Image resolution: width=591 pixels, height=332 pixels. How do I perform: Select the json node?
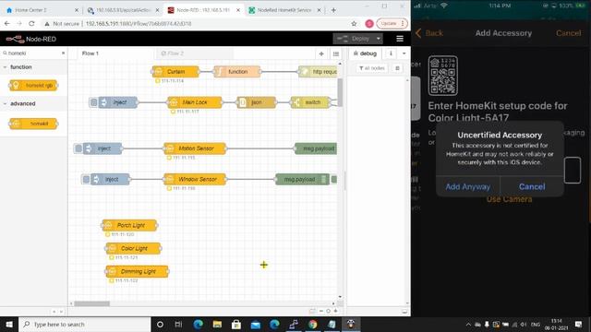coord(257,102)
